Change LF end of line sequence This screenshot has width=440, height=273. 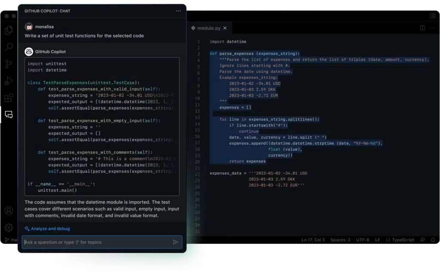coord(377,240)
